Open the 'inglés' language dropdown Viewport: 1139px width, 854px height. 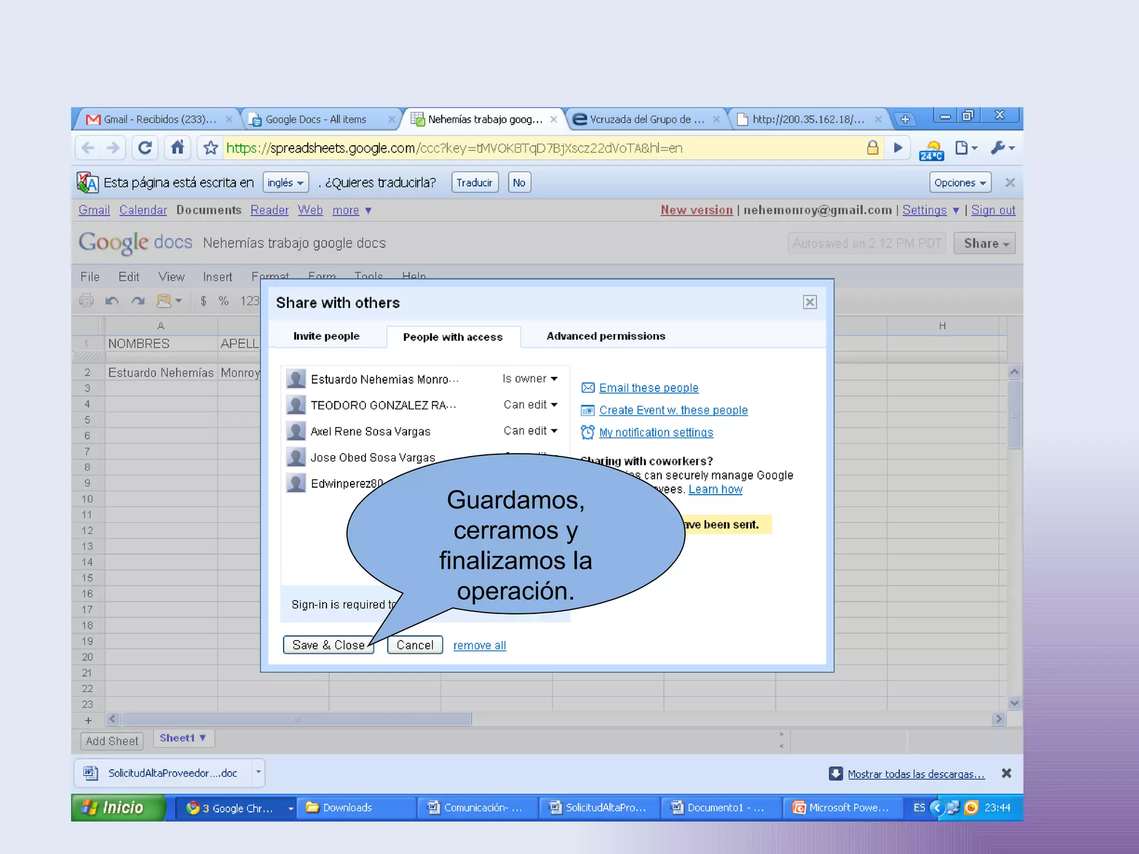point(285,183)
